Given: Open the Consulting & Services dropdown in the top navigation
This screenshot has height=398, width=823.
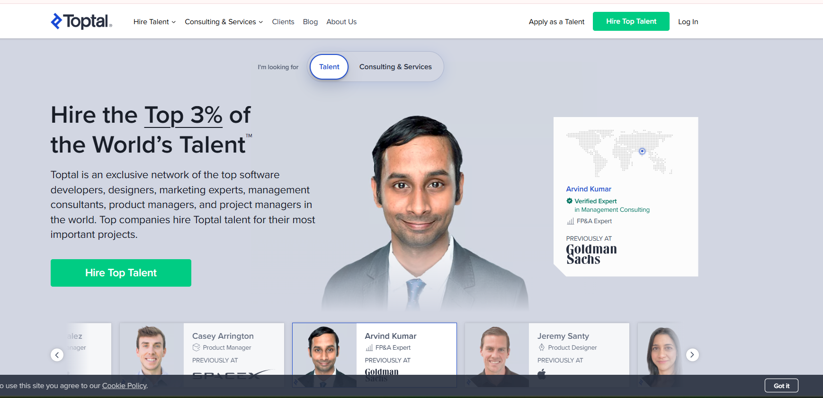Looking at the screenshot, I should tap(224, 22).
